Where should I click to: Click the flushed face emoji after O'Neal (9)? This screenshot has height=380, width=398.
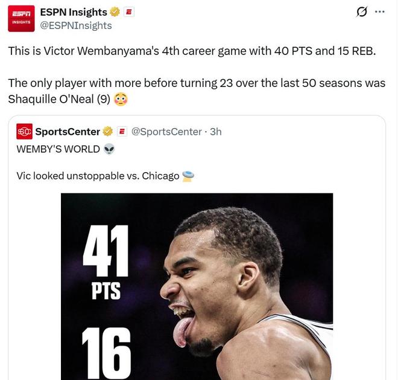pos(121,99)
